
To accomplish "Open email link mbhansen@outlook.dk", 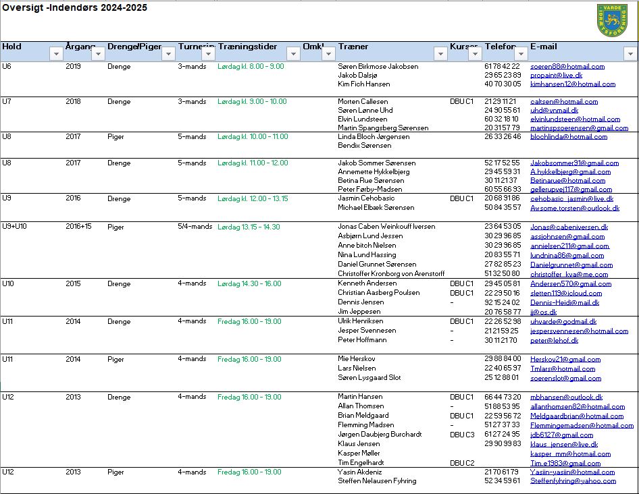I will (566, 397).
